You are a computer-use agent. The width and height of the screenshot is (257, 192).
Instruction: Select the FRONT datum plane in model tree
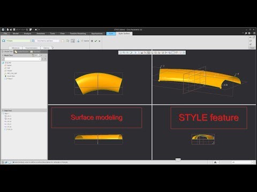click(x=9, y=70)
